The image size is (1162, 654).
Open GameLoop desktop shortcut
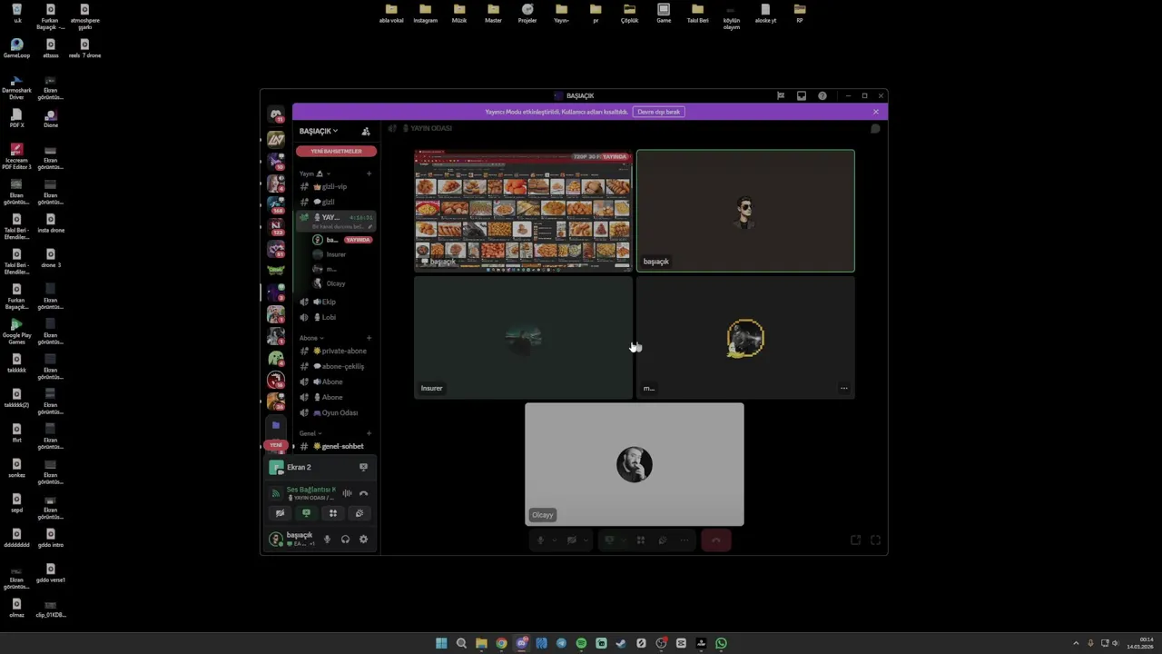16,48
